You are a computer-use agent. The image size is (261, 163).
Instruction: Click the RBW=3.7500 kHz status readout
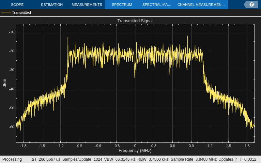click(x=153, y=159)
